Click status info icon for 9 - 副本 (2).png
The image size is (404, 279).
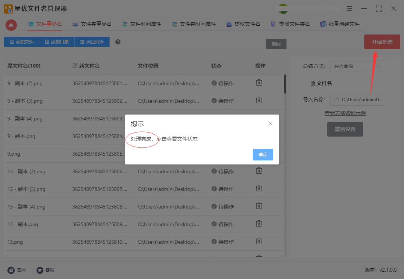click(214, 83)
